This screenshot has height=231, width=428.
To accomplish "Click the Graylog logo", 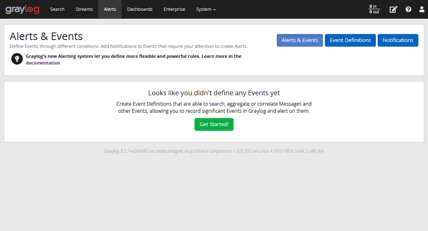I will point(22,9).
